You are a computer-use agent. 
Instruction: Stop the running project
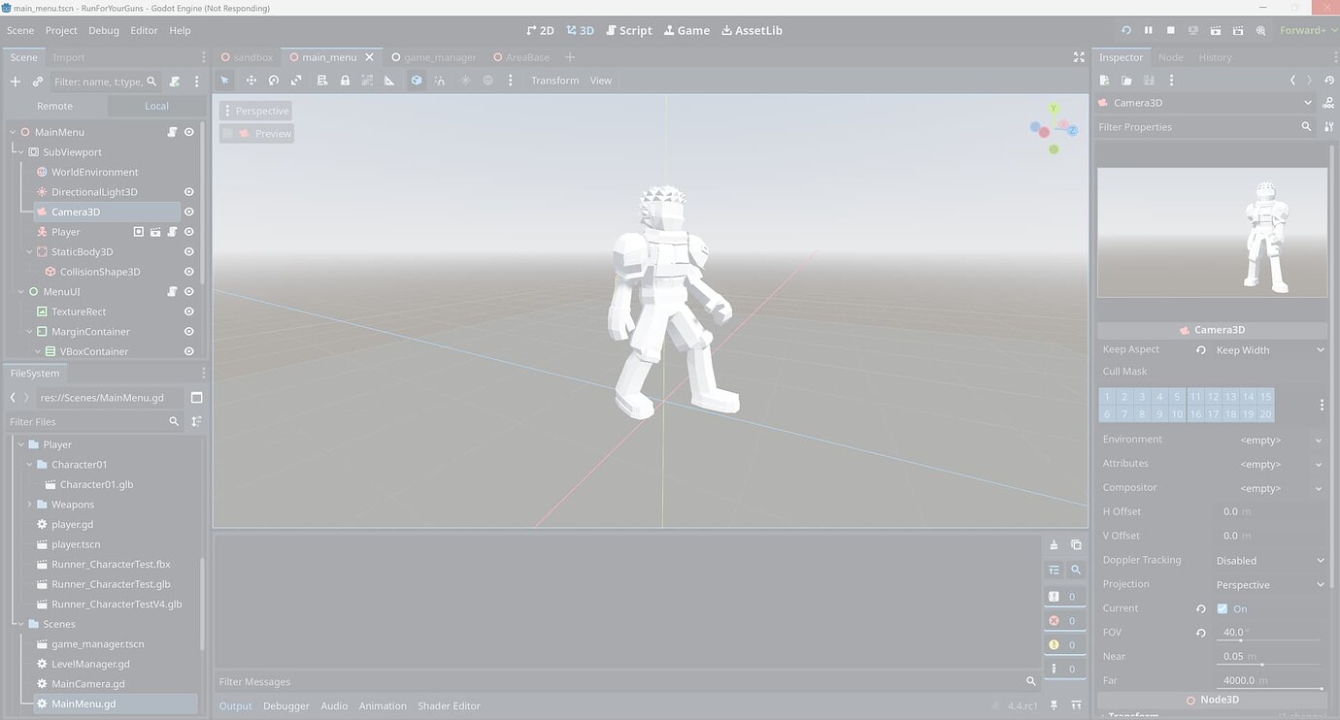1171,30
